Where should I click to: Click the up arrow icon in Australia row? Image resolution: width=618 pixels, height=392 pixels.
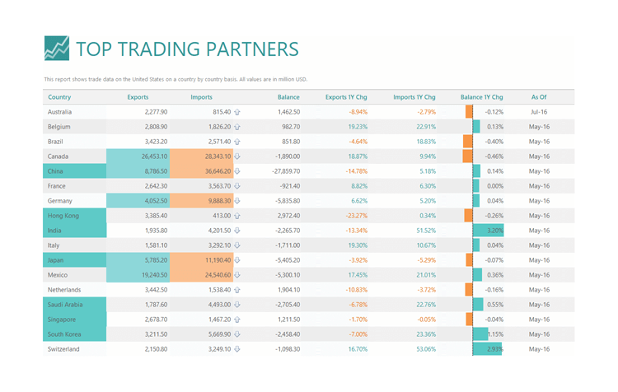point(236,112)
